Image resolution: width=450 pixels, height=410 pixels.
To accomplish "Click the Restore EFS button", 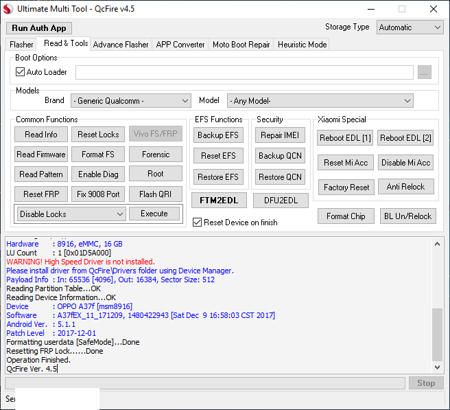I will pos(218,176).
